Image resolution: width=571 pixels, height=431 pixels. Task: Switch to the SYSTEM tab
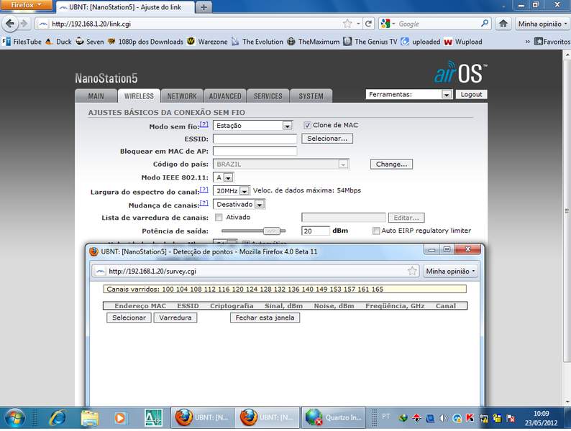(311, 96)
